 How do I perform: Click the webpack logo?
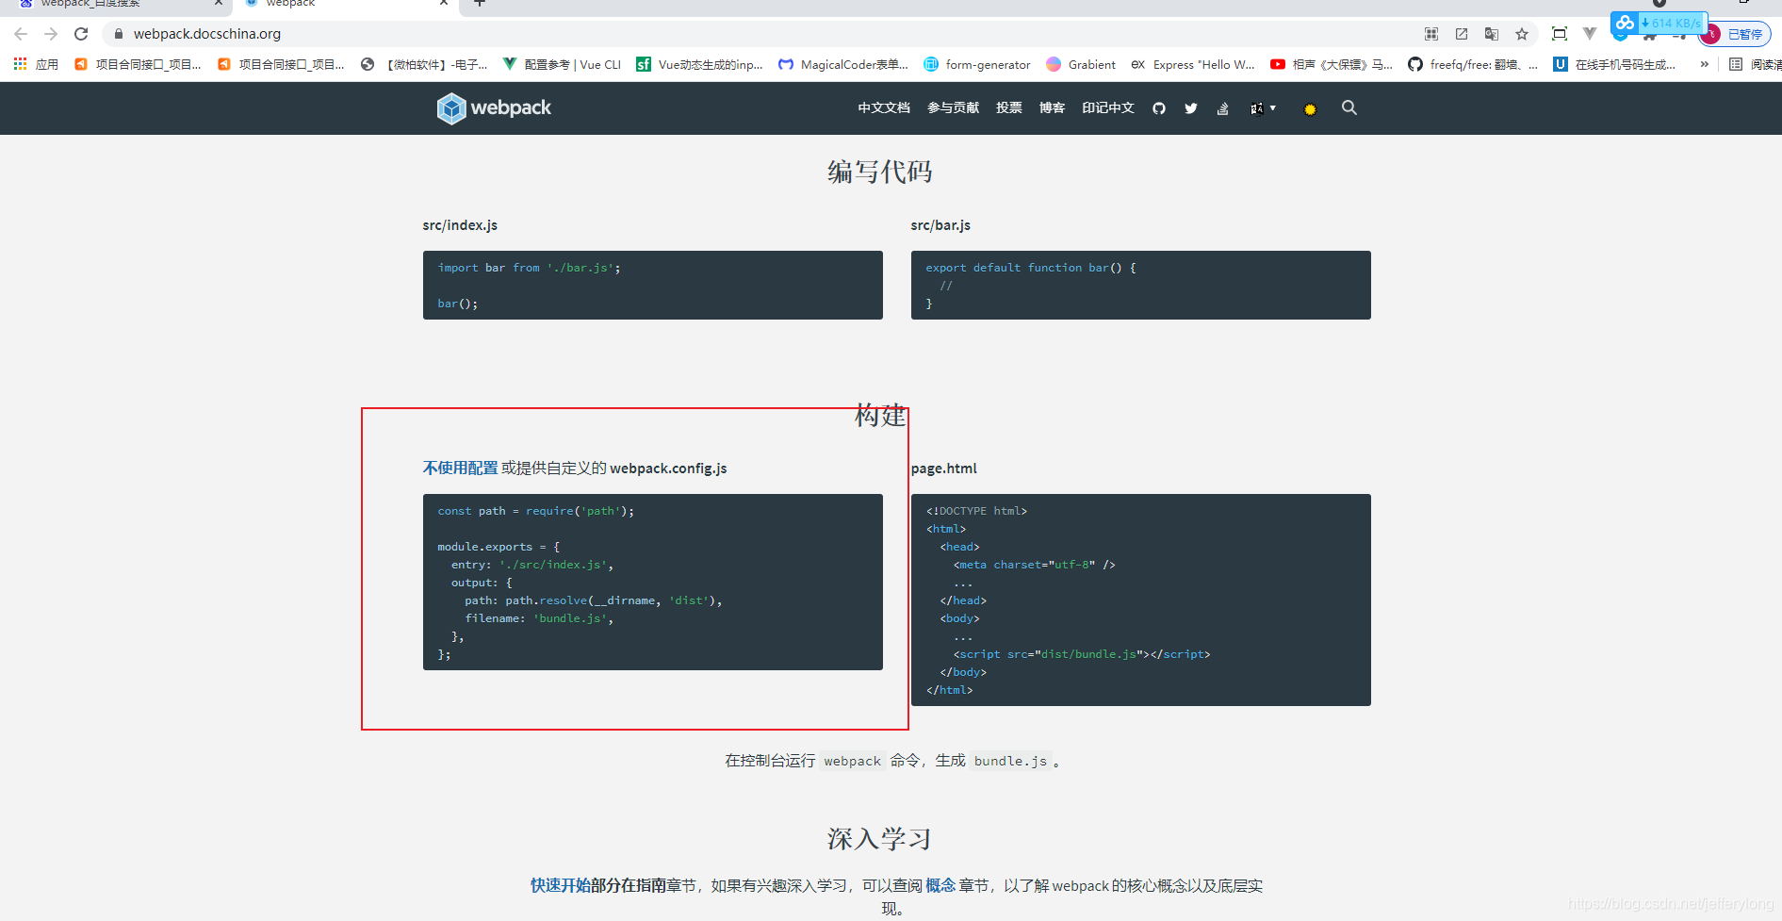[x=494, y=108]
